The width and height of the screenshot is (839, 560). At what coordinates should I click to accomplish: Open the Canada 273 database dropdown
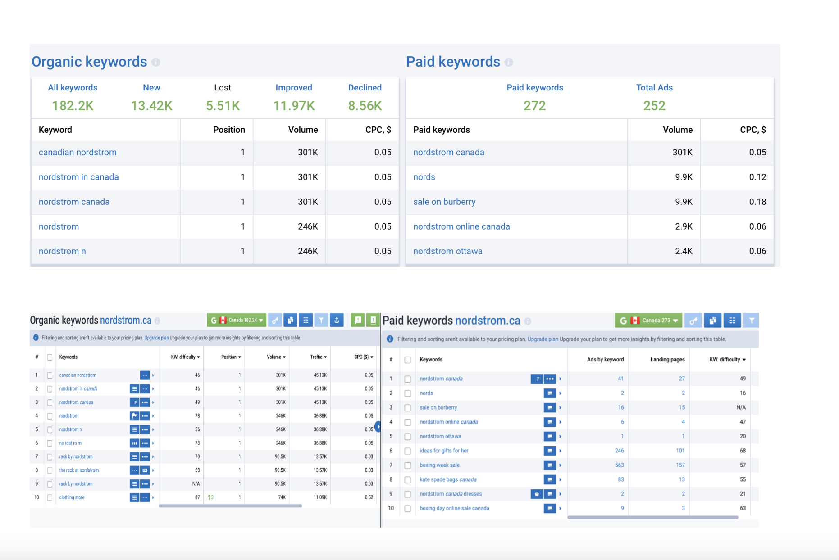pos(648,321)
